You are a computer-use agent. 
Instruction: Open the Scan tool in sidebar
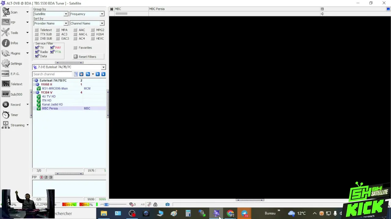pos(10,12)
